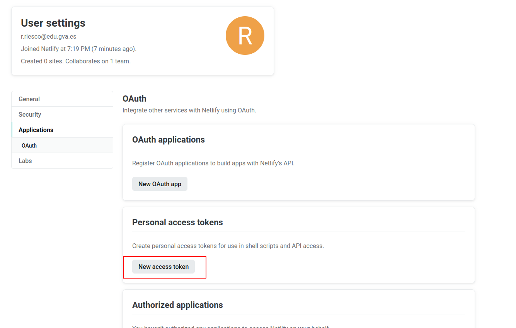The image size is (516, 328).
Task: Click the OAuth applications card heading
Action: (x=168, y=139)
